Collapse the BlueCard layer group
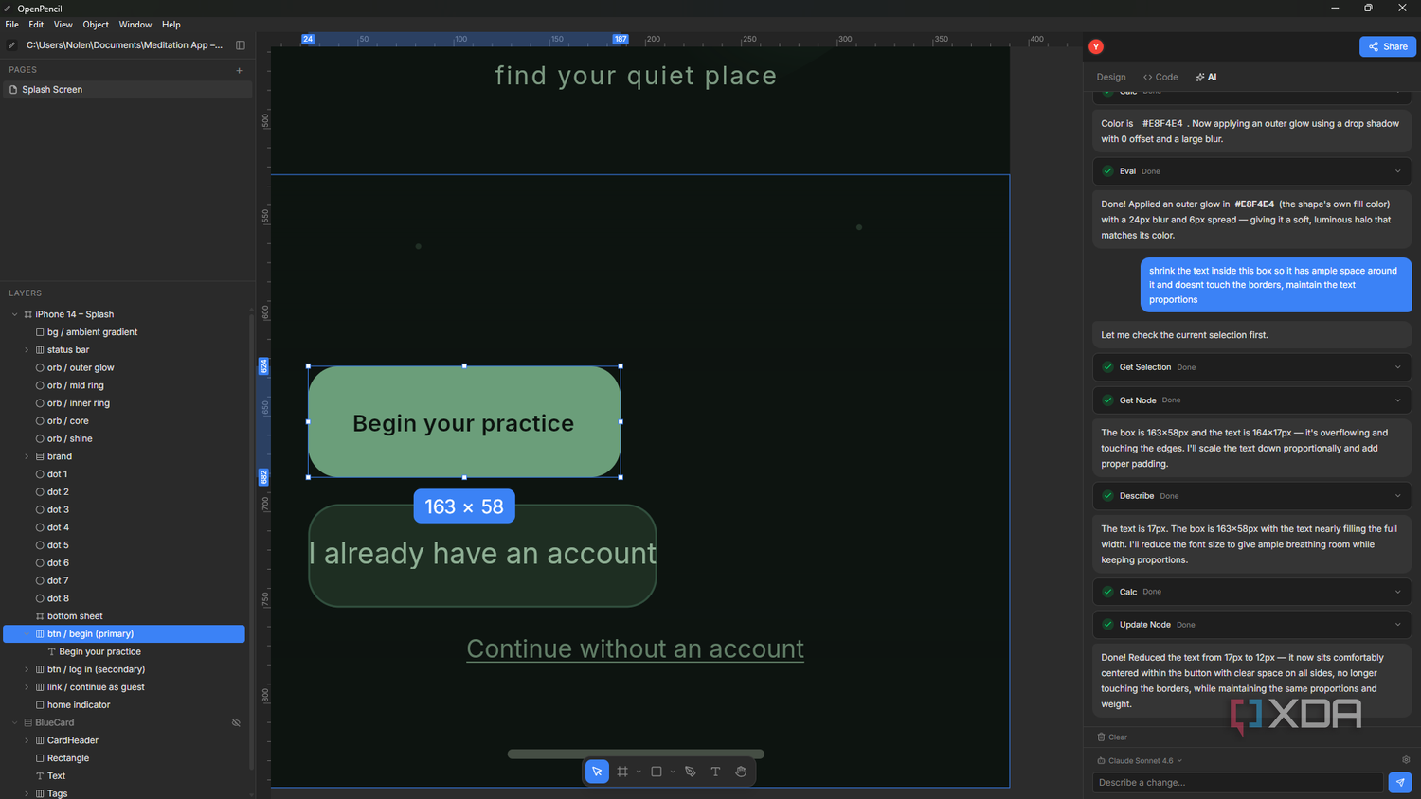The width and height of the screenshot is (1421, 799). [14, 722]
